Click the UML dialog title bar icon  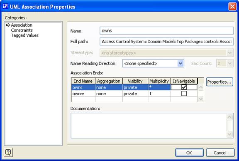5,6
